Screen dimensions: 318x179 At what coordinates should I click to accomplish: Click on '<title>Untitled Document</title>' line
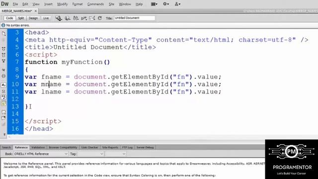click(x=90, y=47)
